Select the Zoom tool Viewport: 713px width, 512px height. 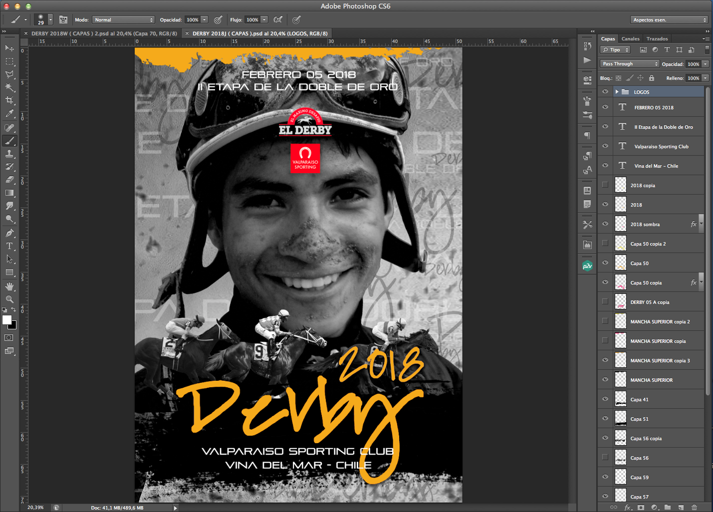coord(9,299)
